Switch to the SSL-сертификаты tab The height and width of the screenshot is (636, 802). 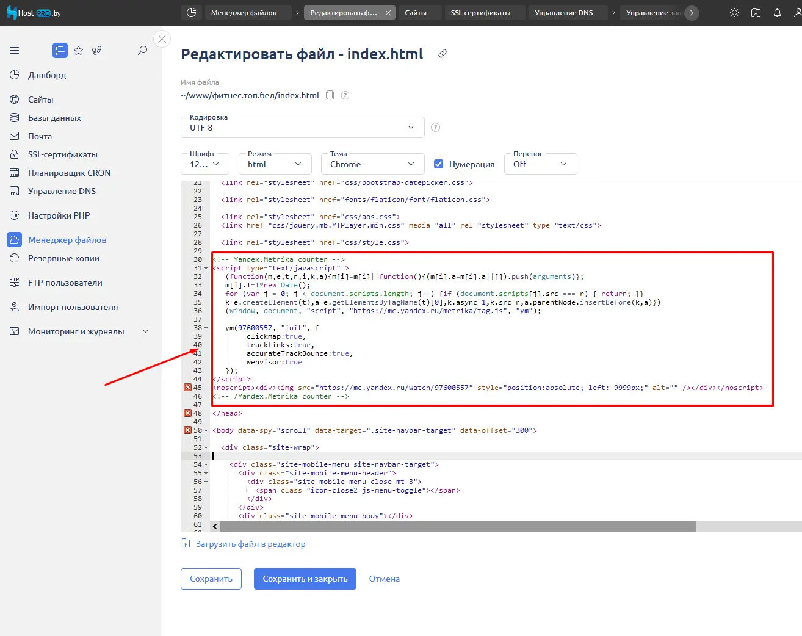coord(480,13)
